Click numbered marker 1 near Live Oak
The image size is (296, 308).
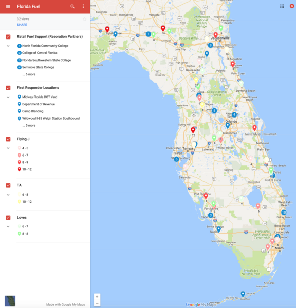(x=149, y=34)
